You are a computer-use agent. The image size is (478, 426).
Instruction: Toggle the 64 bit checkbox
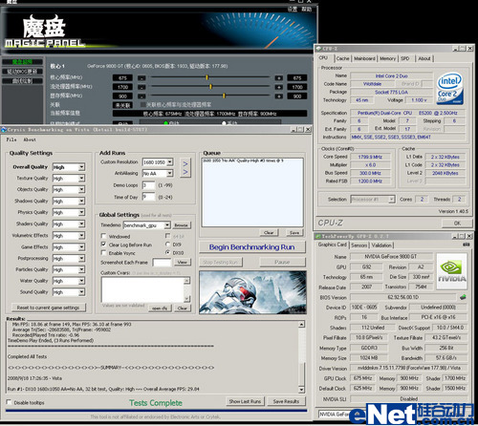coord(167,236)
